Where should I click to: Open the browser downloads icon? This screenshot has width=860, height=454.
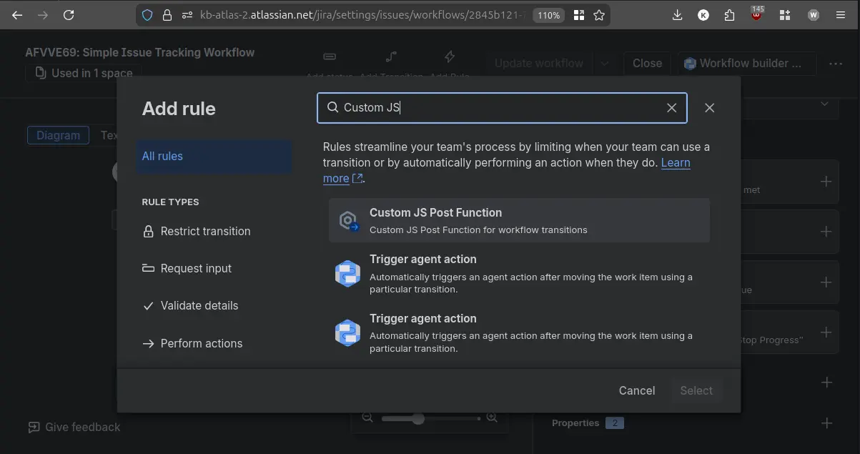pyautogui.click(x=678, y=15)
